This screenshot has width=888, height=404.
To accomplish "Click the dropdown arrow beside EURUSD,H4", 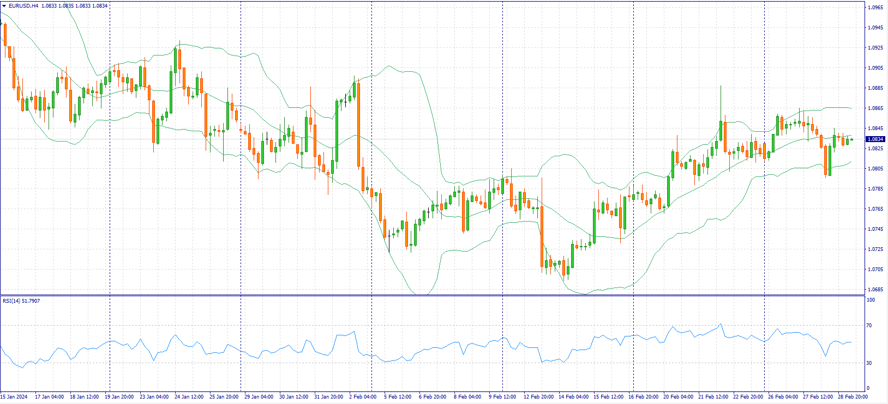I will [x=4, y=6].
